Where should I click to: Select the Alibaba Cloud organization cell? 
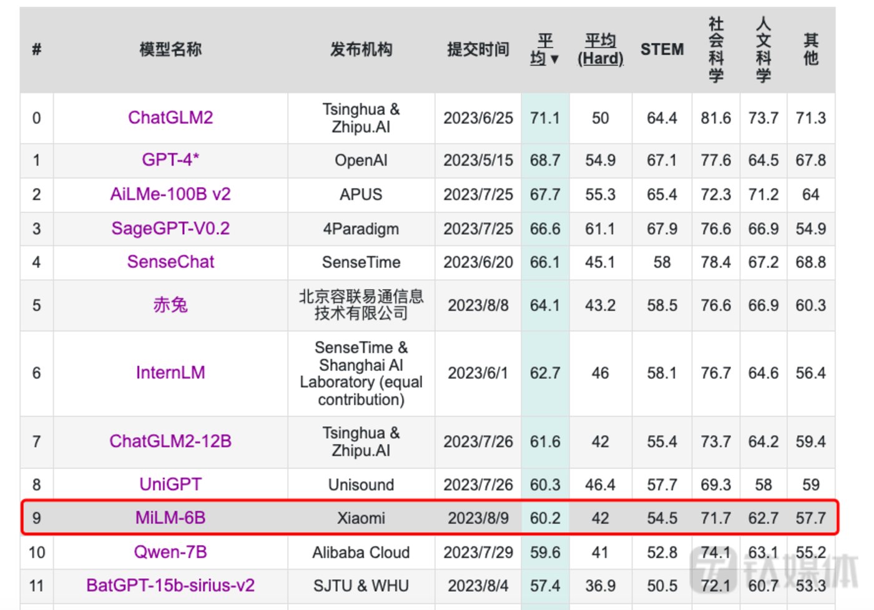[361, 552]
